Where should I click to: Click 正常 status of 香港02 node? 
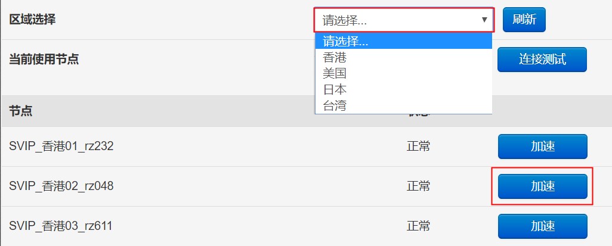pos(418,186)
